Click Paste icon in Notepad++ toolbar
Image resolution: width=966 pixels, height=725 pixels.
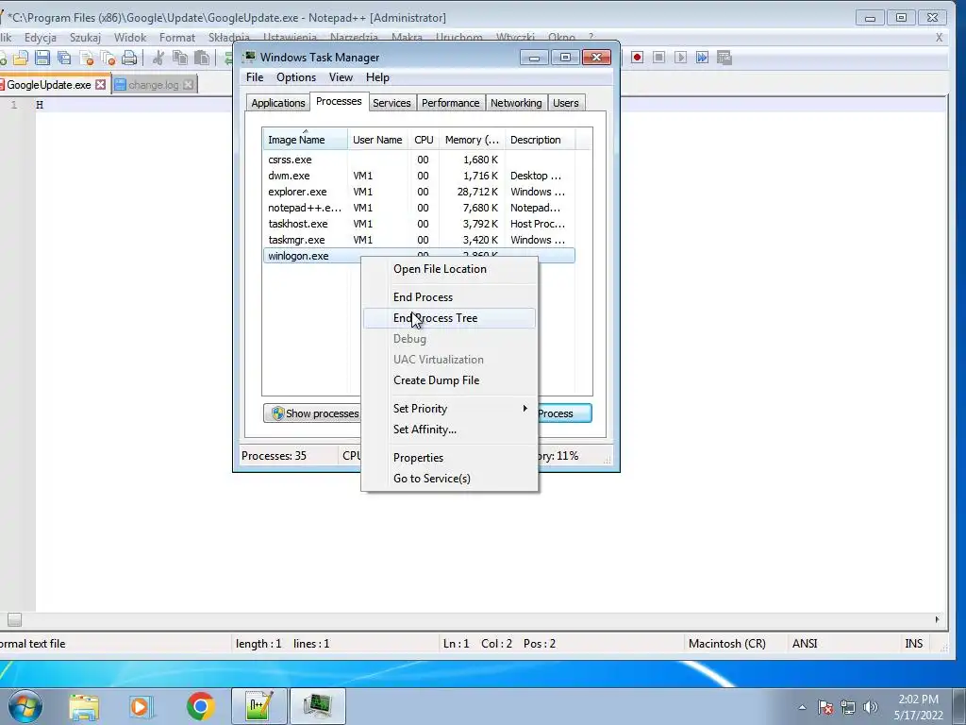[x=202, y=58]
